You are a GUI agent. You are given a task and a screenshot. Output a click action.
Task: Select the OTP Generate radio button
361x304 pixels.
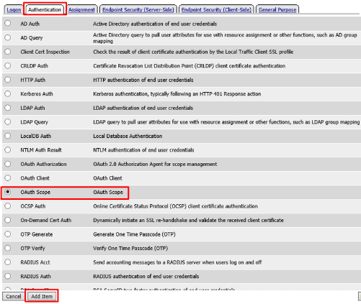point(8,234)
